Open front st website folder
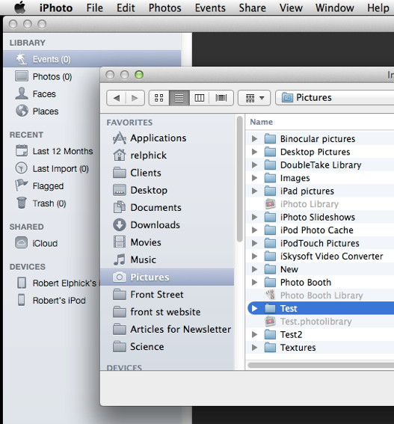The height and width of the screenshot is (424, 394). coord(156,312)
